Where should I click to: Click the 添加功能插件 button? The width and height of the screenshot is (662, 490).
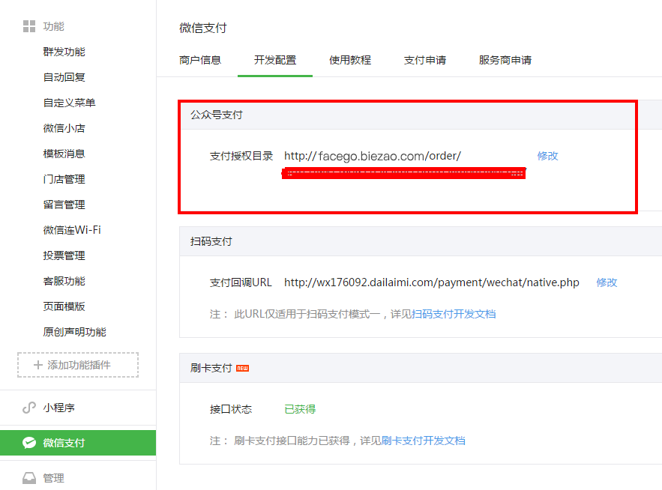click(x=78, y=365)
